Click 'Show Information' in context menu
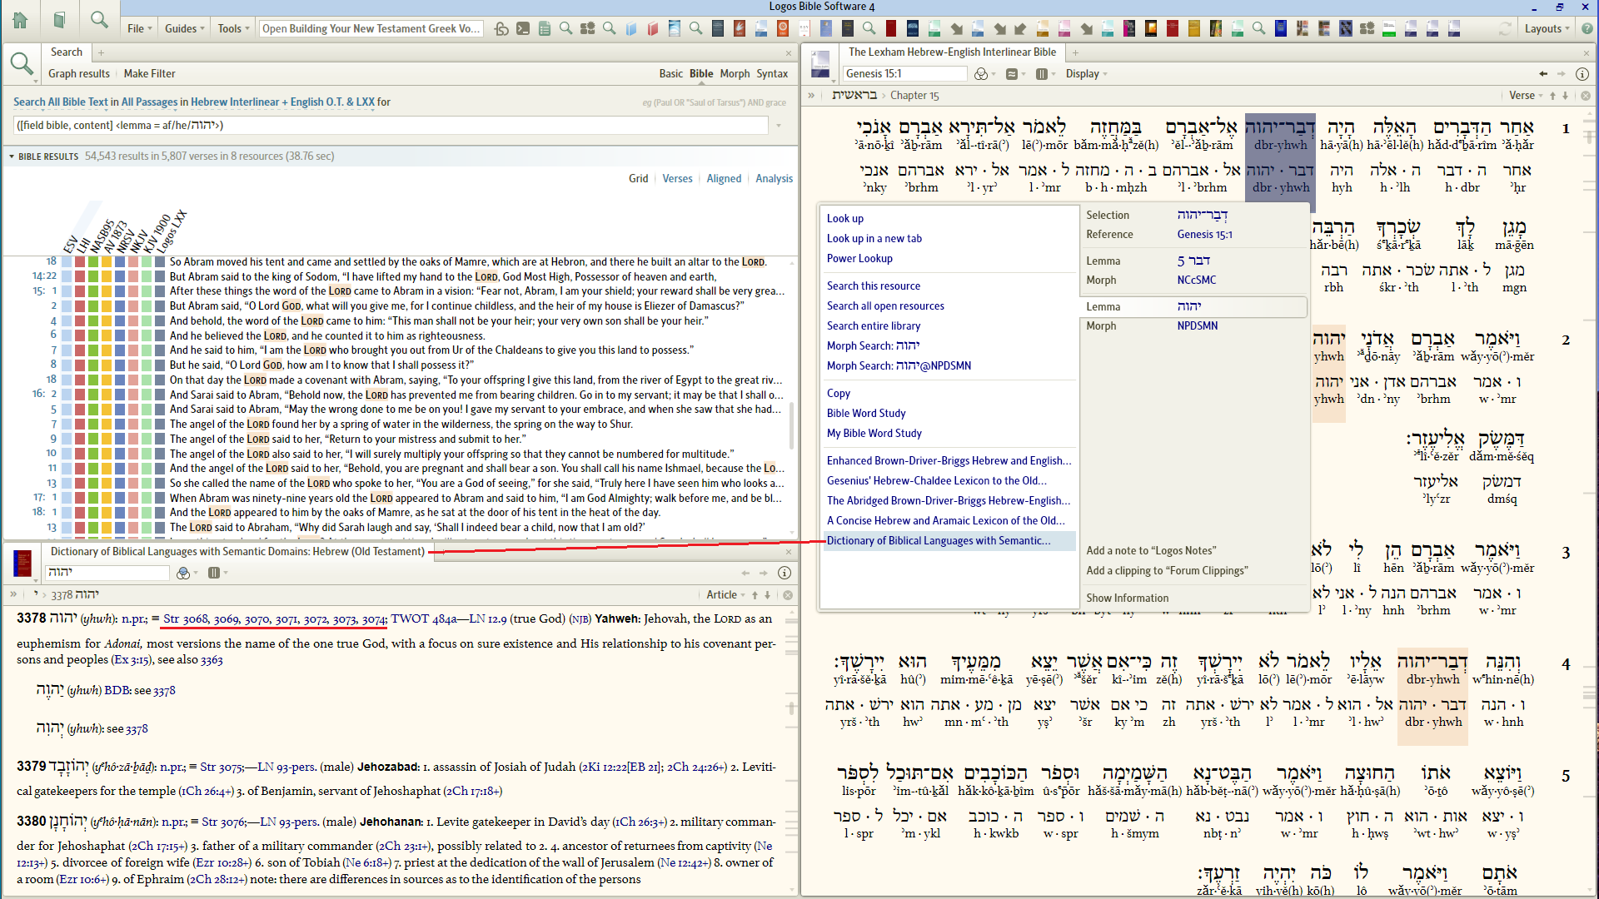The image size is (1599, 899). pos(1127,599)
